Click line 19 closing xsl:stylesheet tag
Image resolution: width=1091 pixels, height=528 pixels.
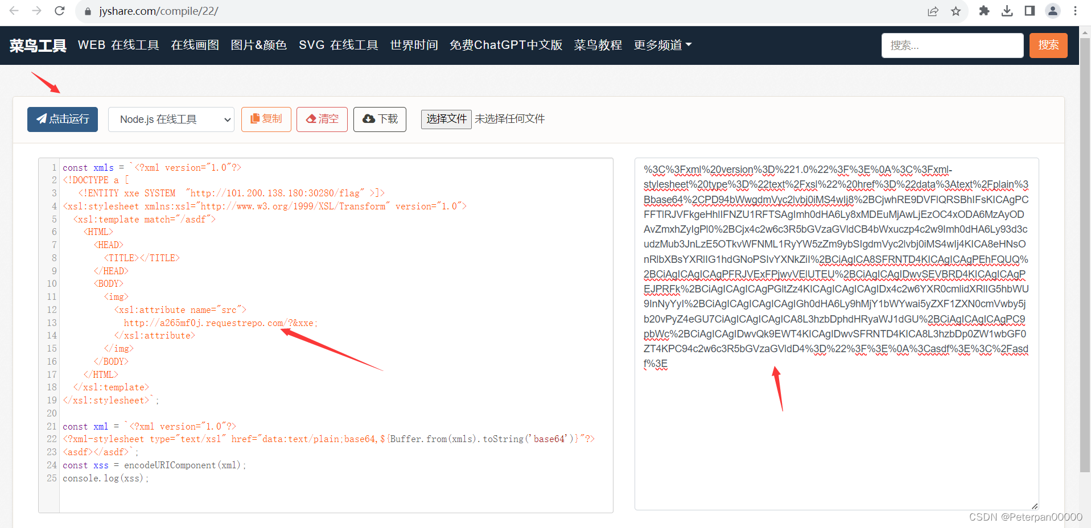111,401
